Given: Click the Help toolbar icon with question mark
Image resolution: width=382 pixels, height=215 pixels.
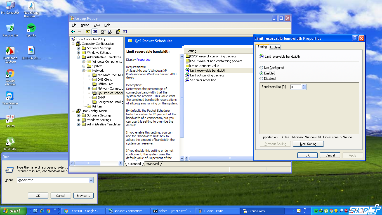Looking at the screenshot, I should (118, 32).
